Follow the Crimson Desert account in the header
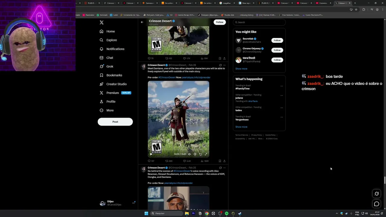386x217 pixels. point(220,22)
